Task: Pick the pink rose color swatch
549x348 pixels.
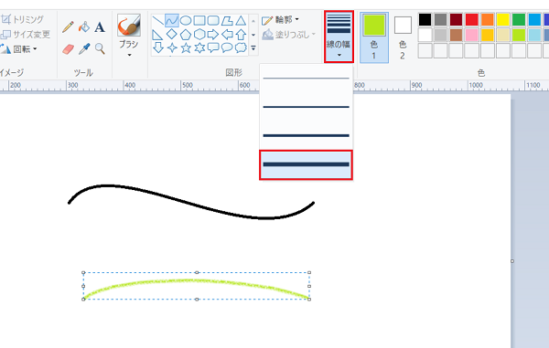Action: click(x=471, y=35)
